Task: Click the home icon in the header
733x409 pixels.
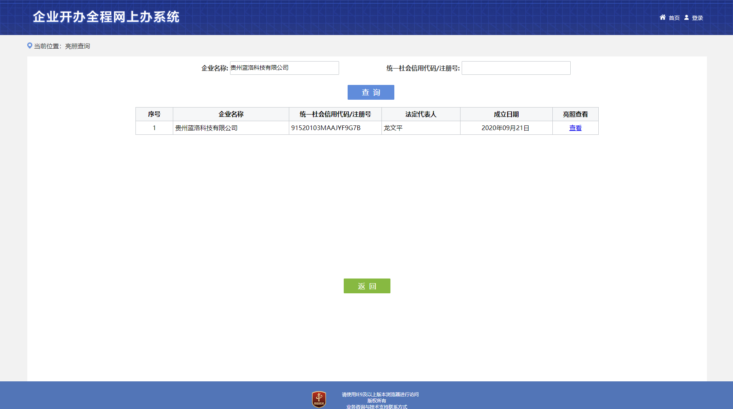Action: pyautogui.click(x=663, y=18)
